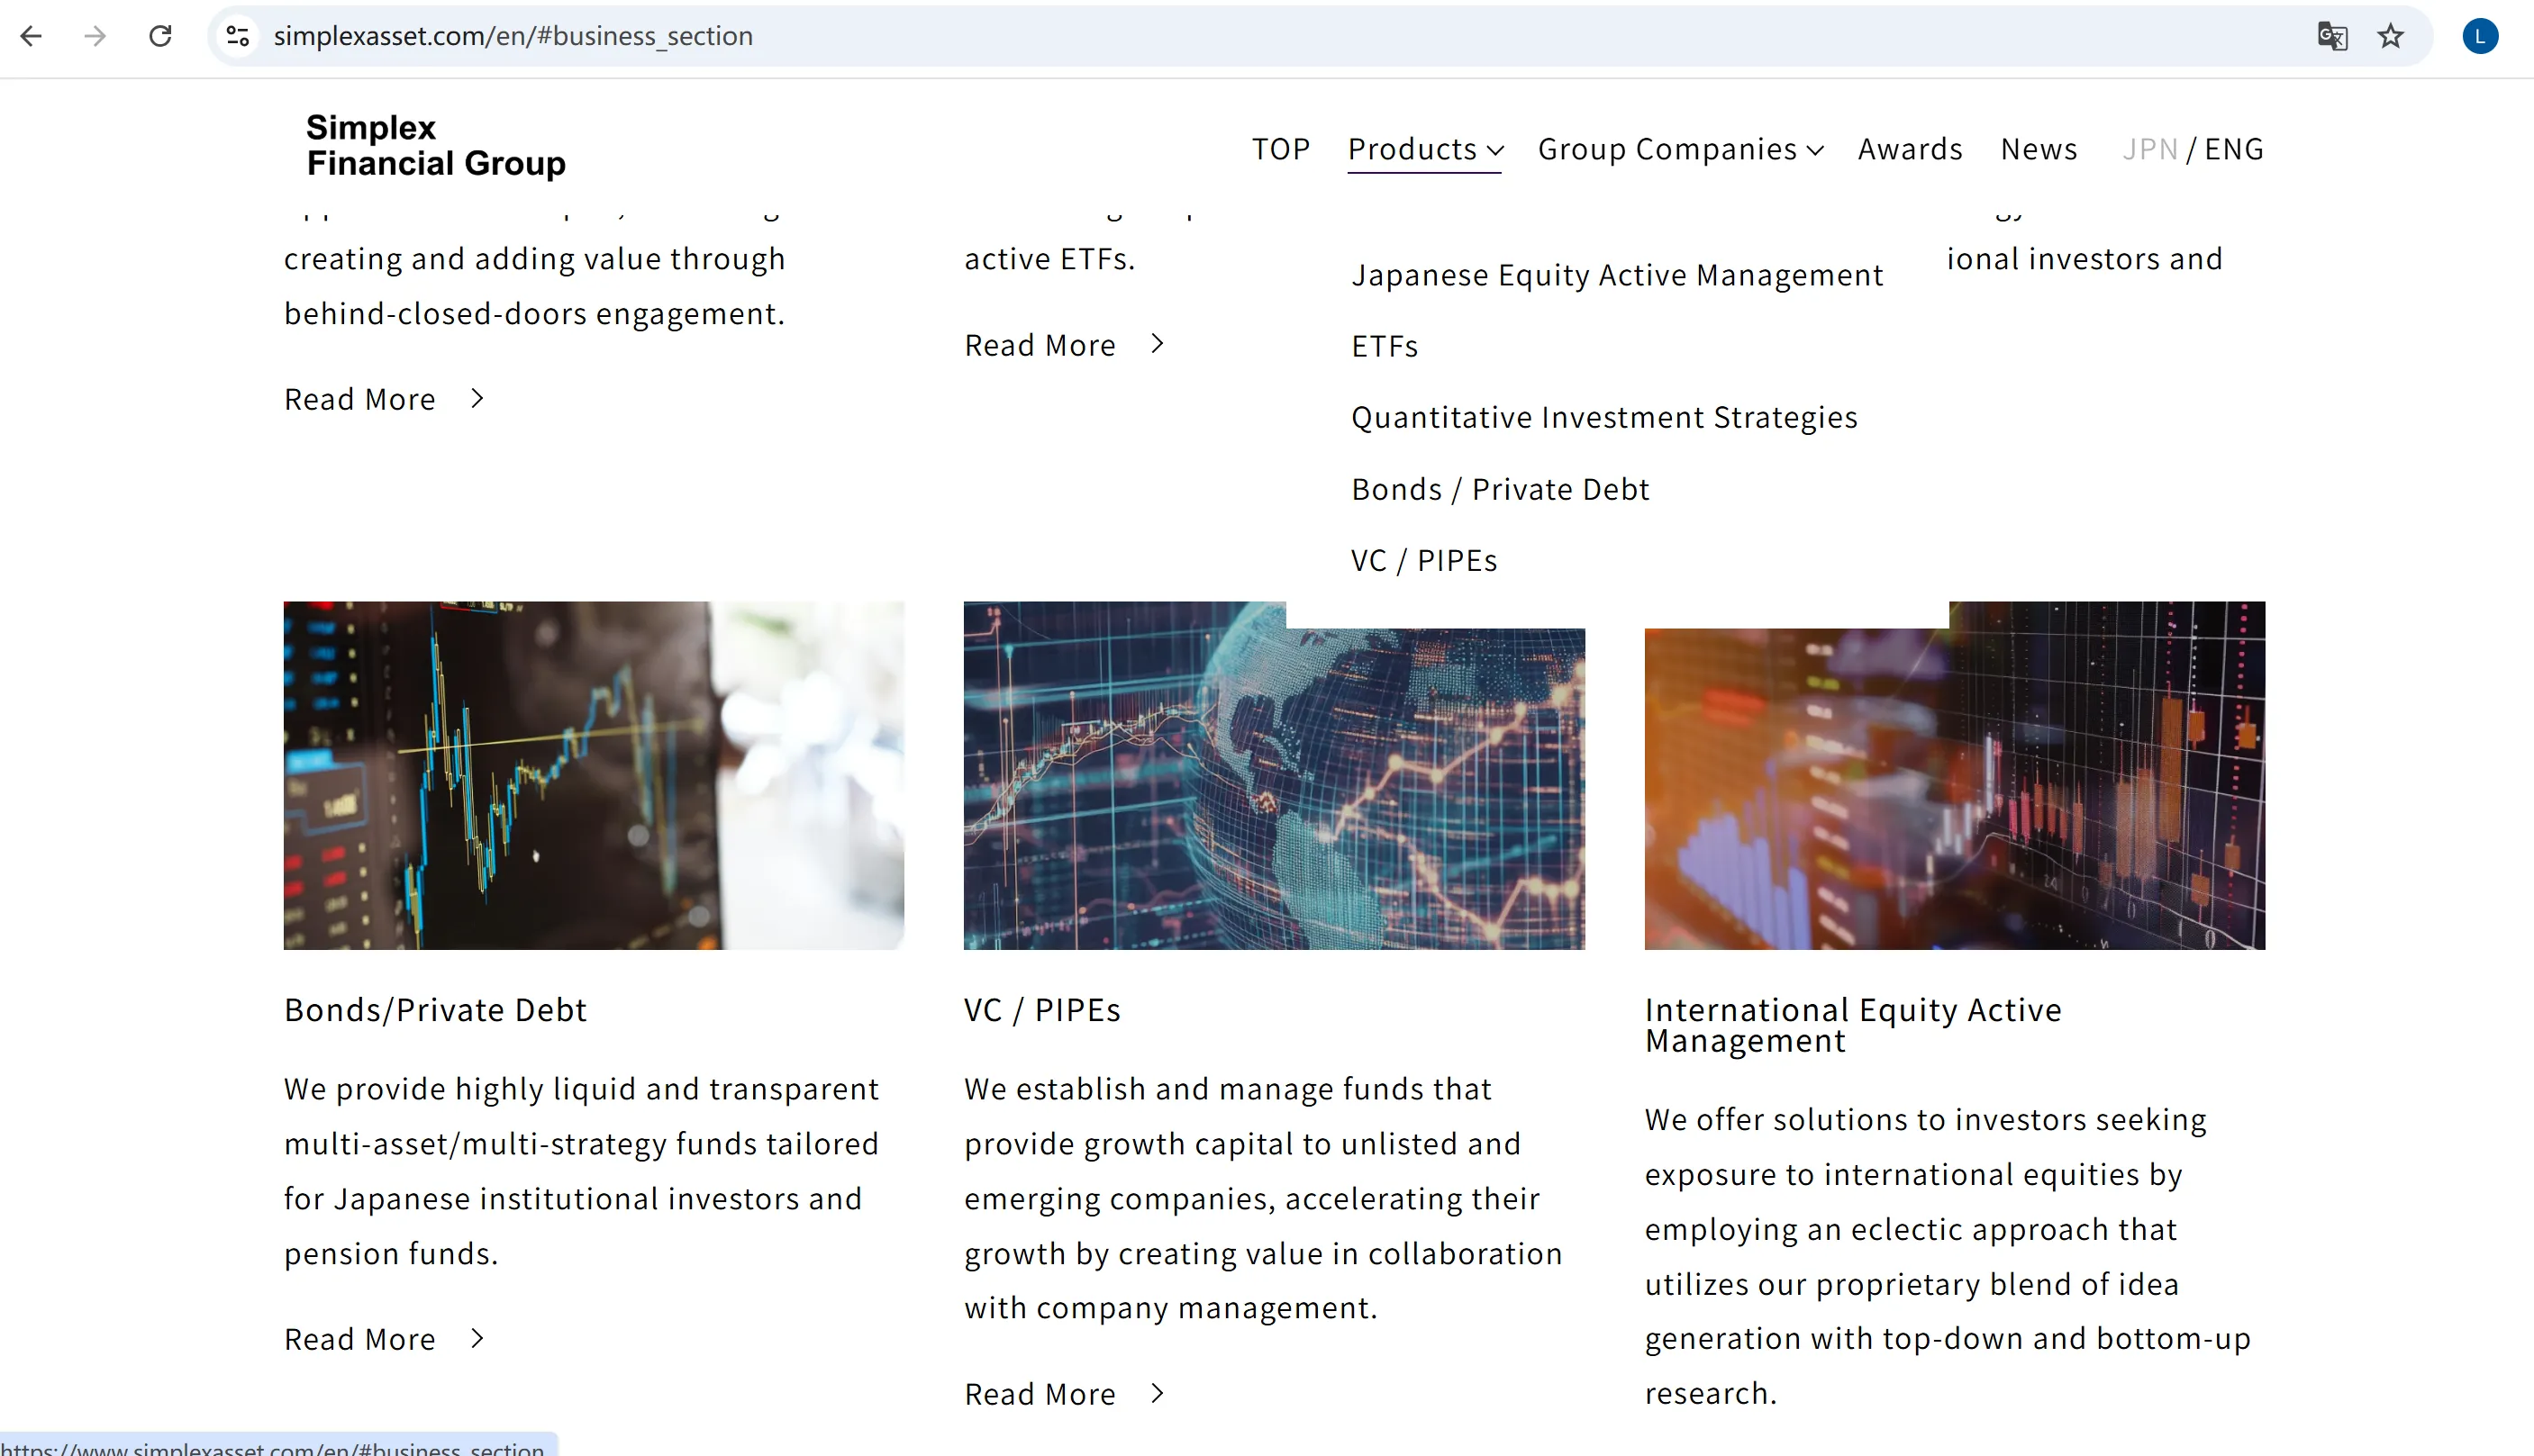Open the Google Translate page icon
The image size is (2534, 1456).
coord(2332,36)
